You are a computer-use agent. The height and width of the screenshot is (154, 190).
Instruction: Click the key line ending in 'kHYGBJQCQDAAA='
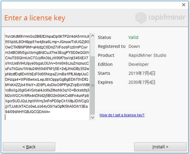point(28,112)
